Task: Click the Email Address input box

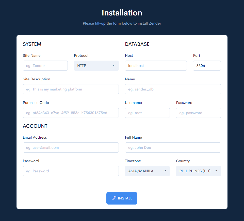Action: point(71,148)
